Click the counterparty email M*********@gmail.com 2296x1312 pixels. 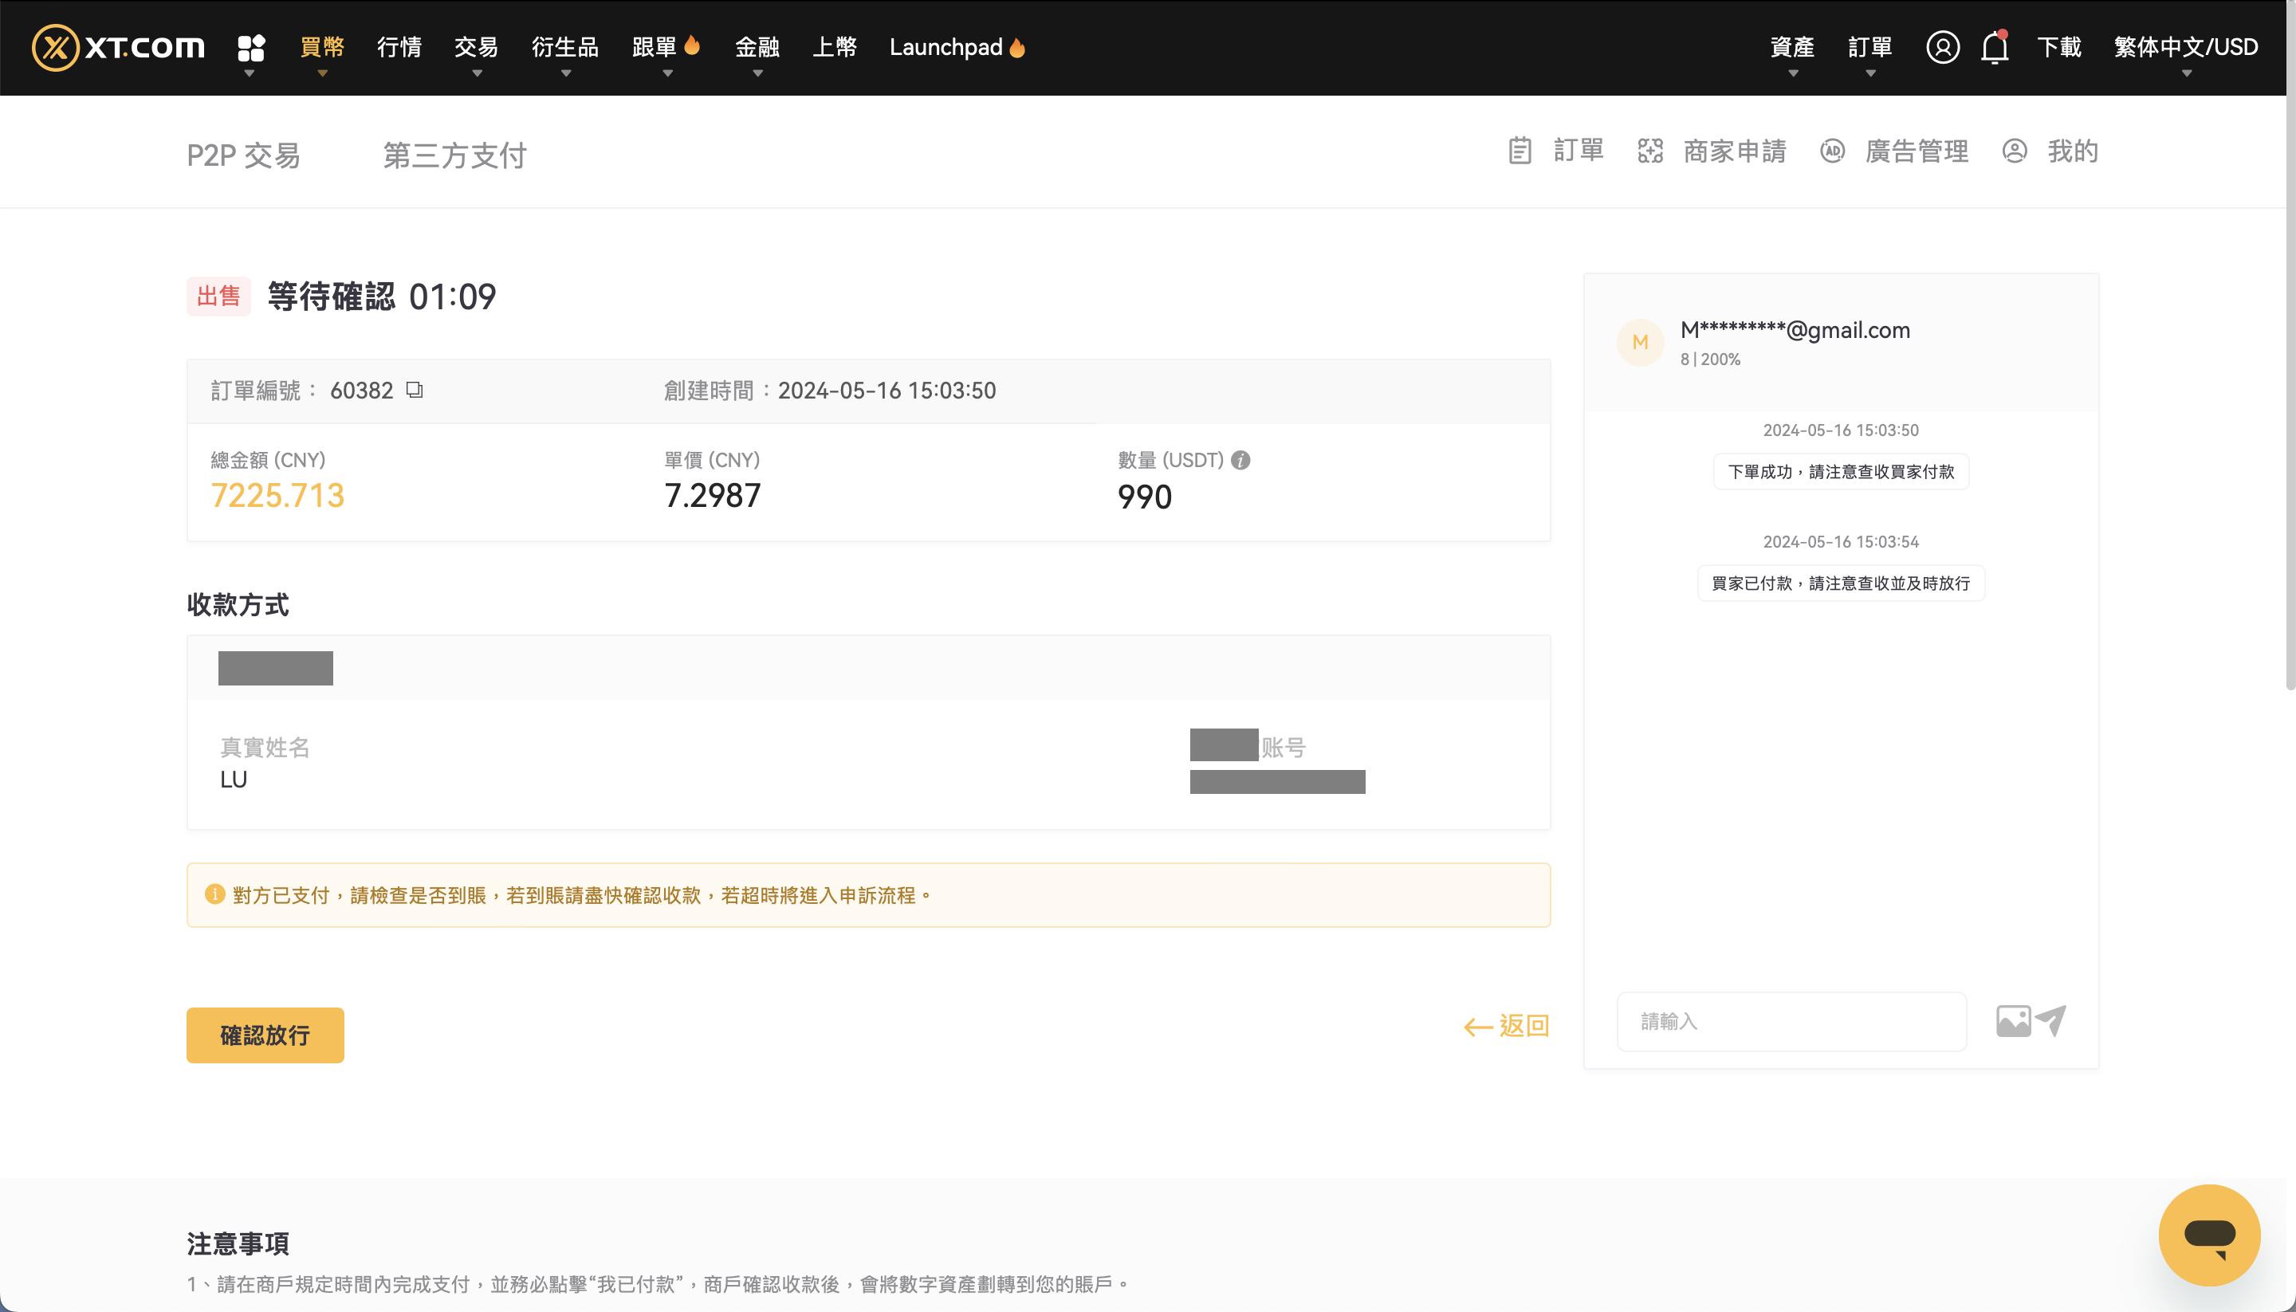[x=1795, y=330]
